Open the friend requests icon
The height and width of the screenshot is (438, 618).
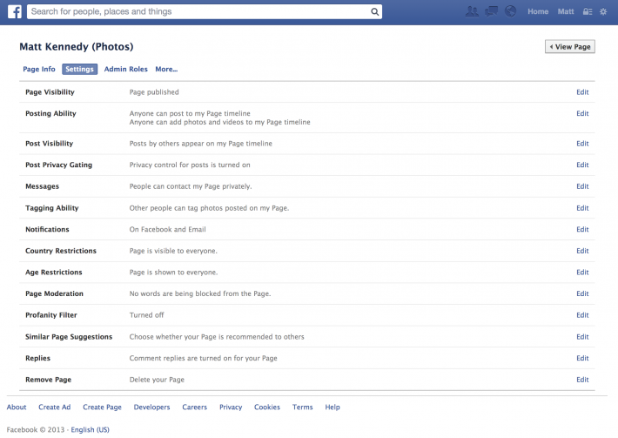[x=472, y=11]
